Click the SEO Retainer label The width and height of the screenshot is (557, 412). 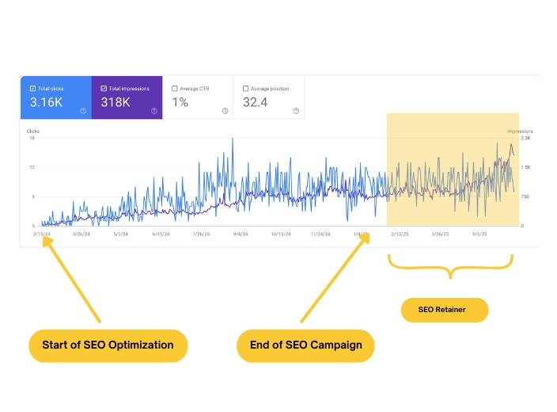click(442, 310)
